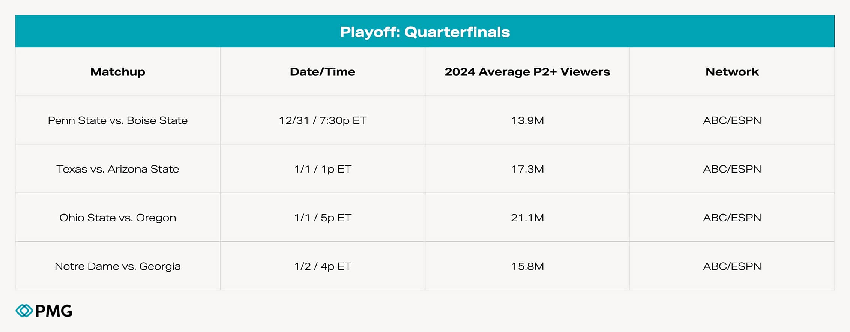Click the PMG logo icon
This screenshot has height=332, width=850.
coord(24,311)
